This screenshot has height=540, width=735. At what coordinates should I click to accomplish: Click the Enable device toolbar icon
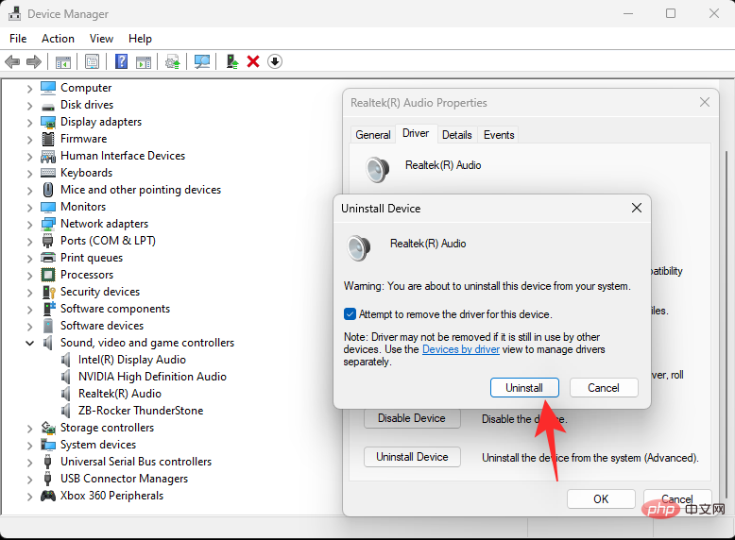232,61
